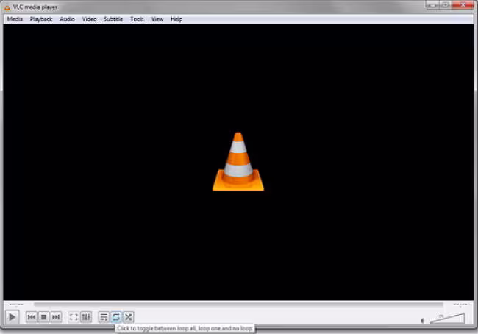Stop playback using the stop button
The image size is (478, 334).
(x=43, y=317)
